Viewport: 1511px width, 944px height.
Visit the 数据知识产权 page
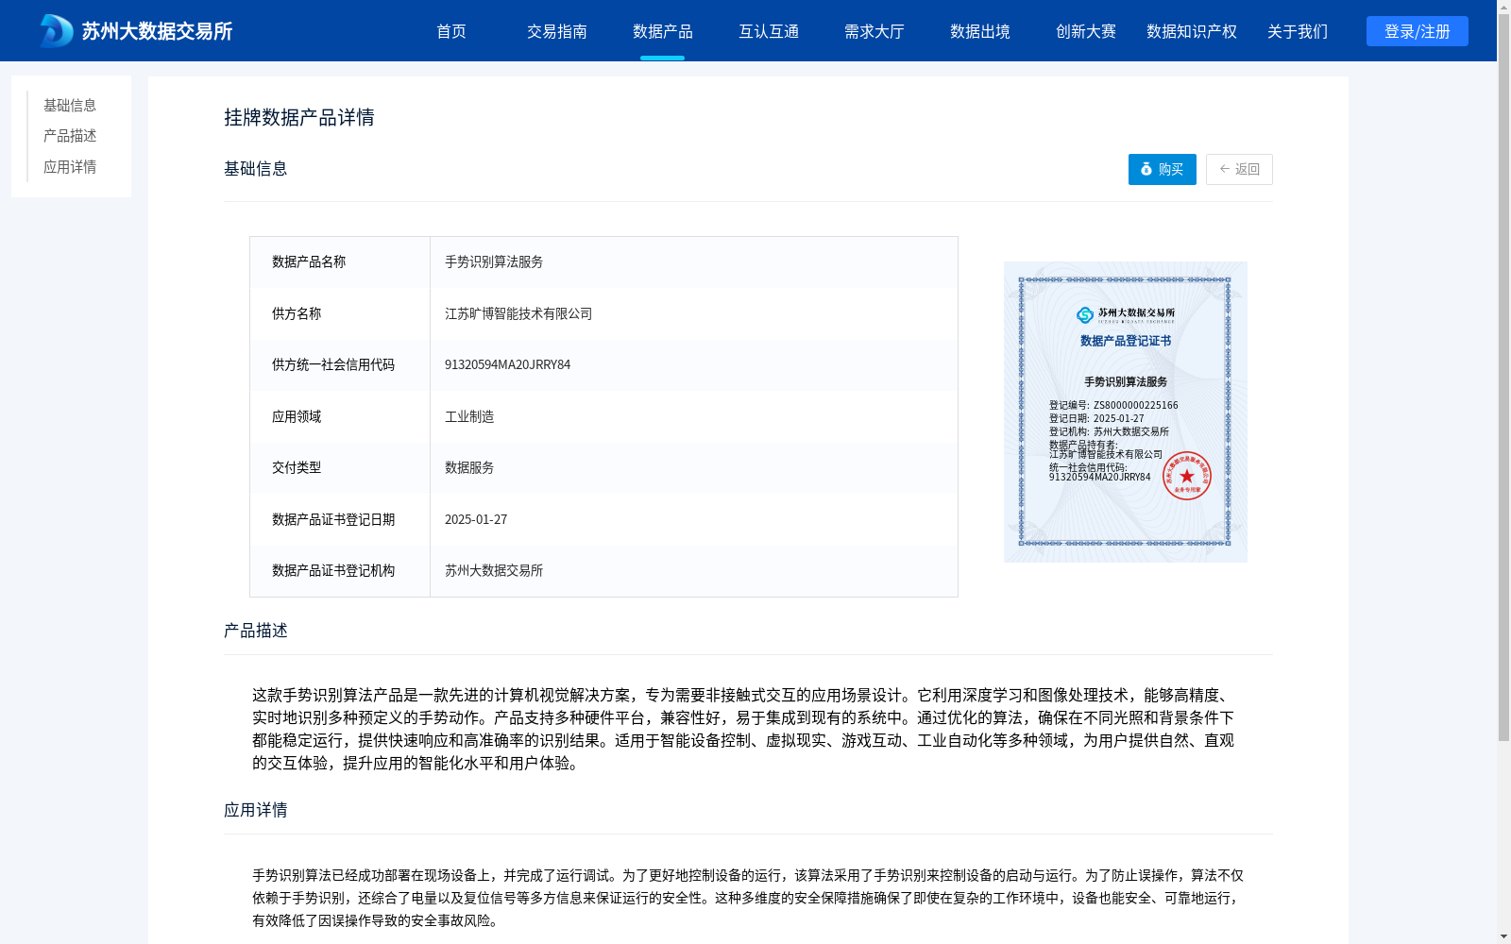(1192, 31)
